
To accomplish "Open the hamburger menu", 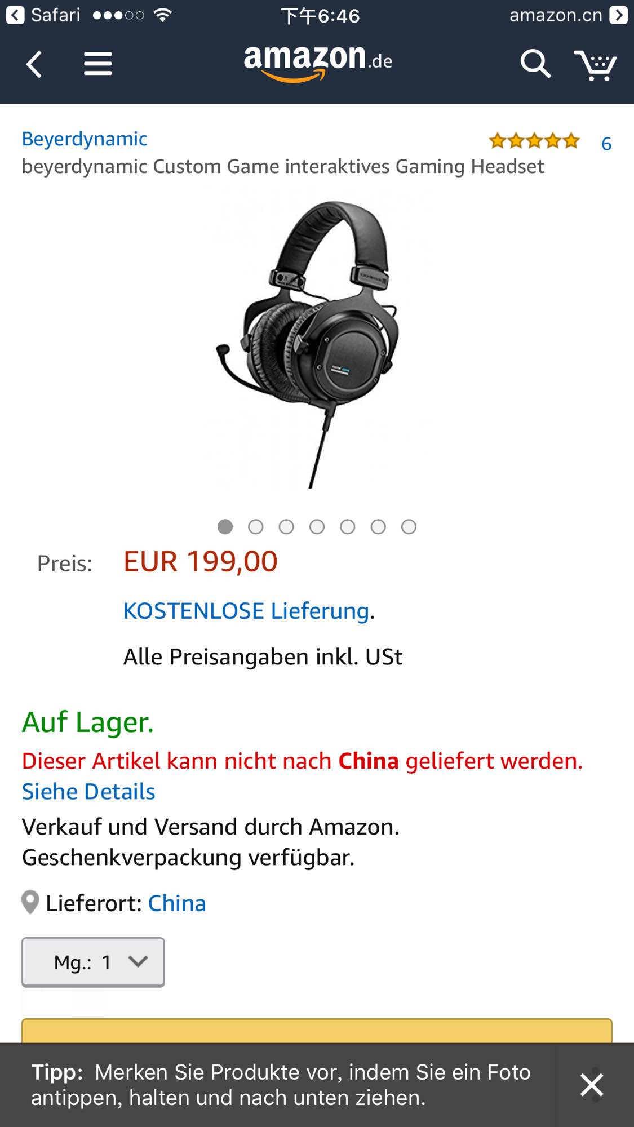I will click(x=98, y=64).
